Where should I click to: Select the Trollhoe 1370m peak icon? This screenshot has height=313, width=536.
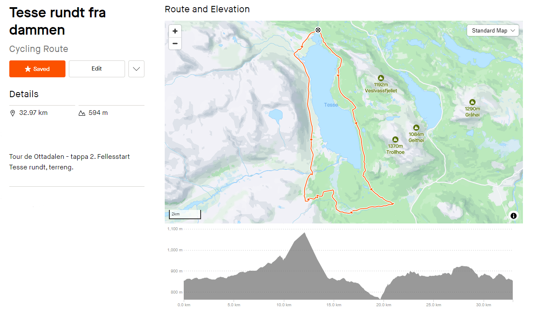tap(395, 139)
